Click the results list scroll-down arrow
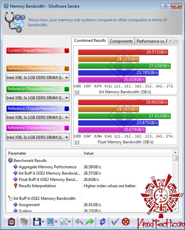Screen dimensions: 185x230 click(175, 209)
